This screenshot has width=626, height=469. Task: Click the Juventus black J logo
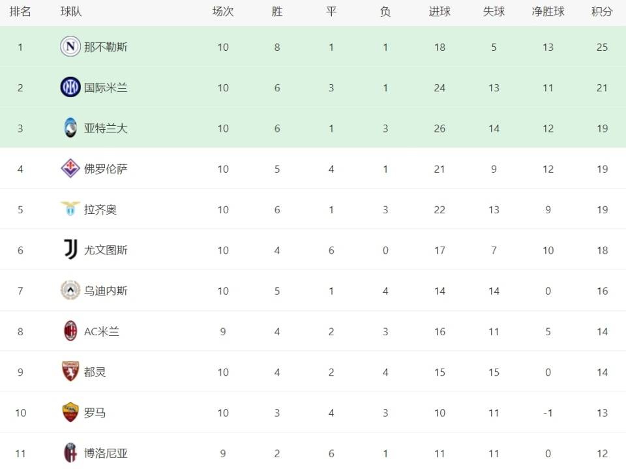coord(70,250)
